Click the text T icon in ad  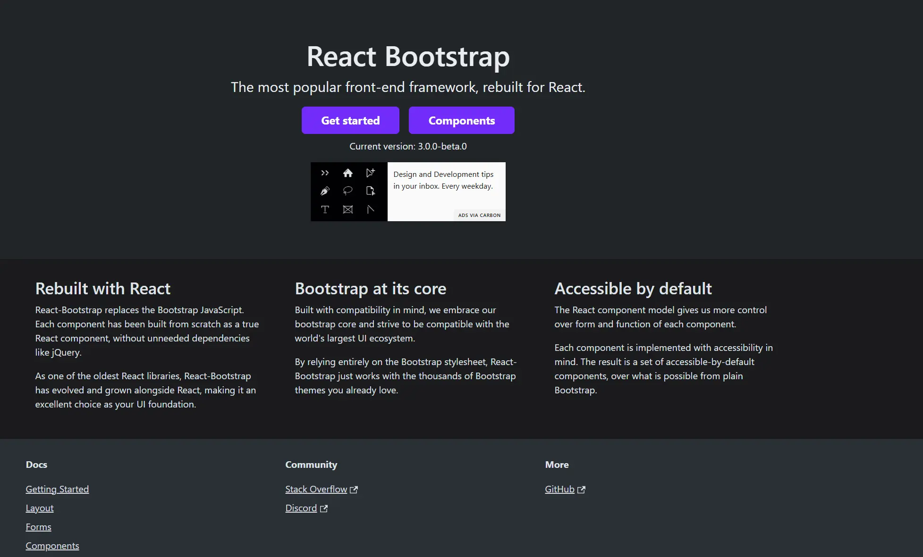(x=325, y=209)
